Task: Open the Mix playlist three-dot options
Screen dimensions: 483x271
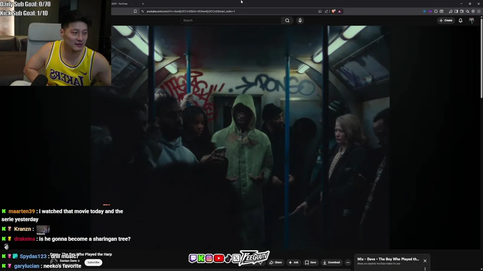Action: (425, 269)
